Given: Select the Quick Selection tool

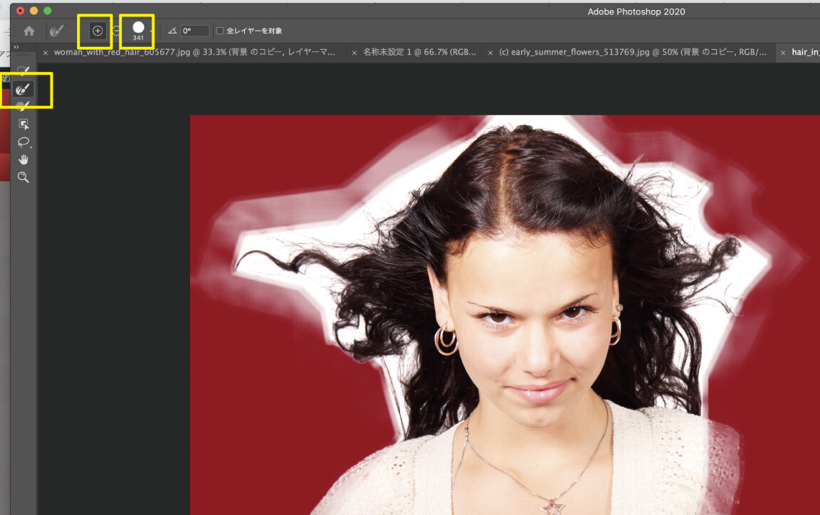Looking at the screenshot, I should pyautogui.click(x=23, y=71).
